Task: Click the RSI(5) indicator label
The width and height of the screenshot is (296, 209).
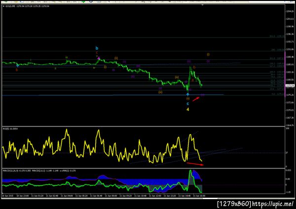Action: point(10,129)
